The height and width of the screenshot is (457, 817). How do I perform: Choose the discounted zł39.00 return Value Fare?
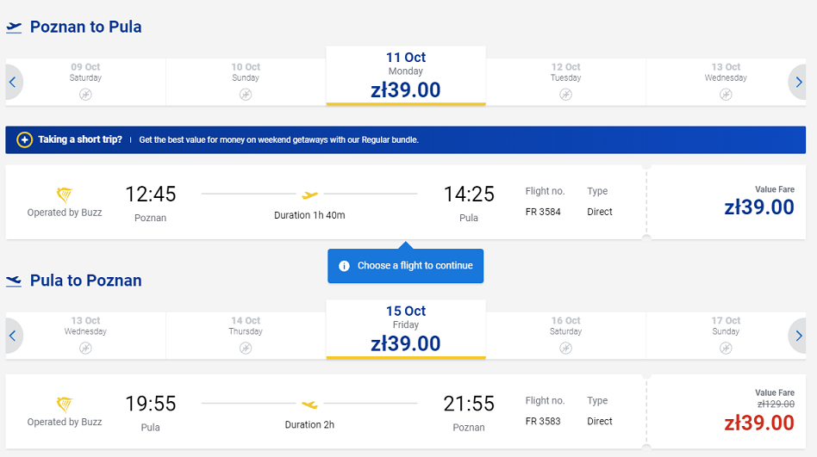pos(727,411)
